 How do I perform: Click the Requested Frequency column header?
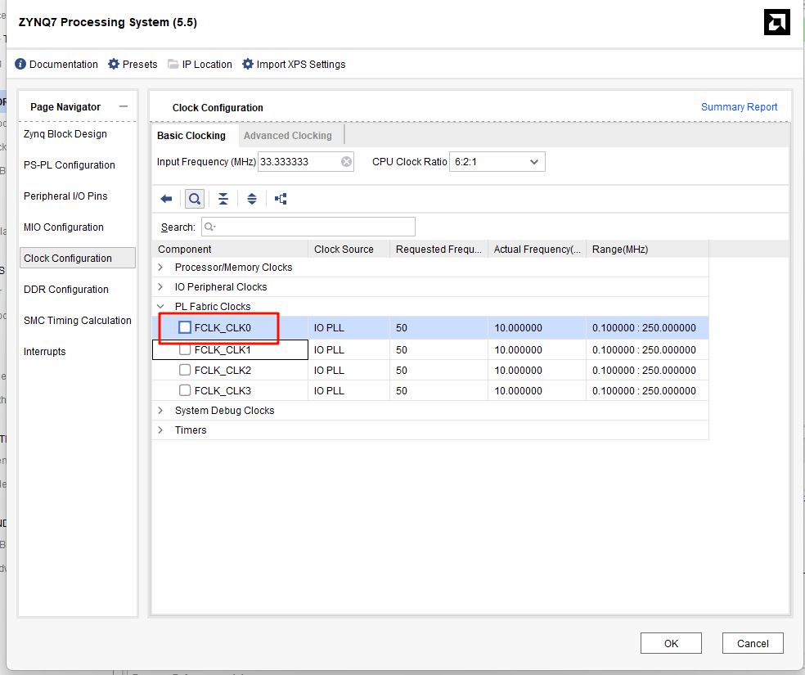438,249
